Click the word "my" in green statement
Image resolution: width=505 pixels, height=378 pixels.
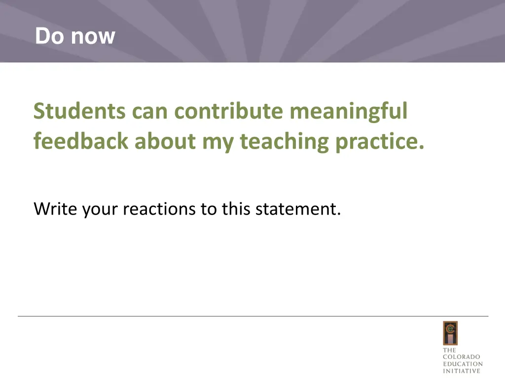pos(218,143)
